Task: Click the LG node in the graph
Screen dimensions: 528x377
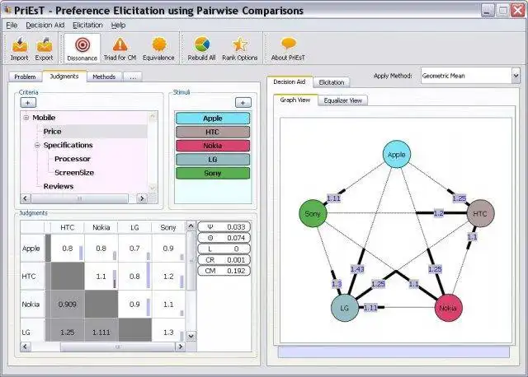Action: 345,308
